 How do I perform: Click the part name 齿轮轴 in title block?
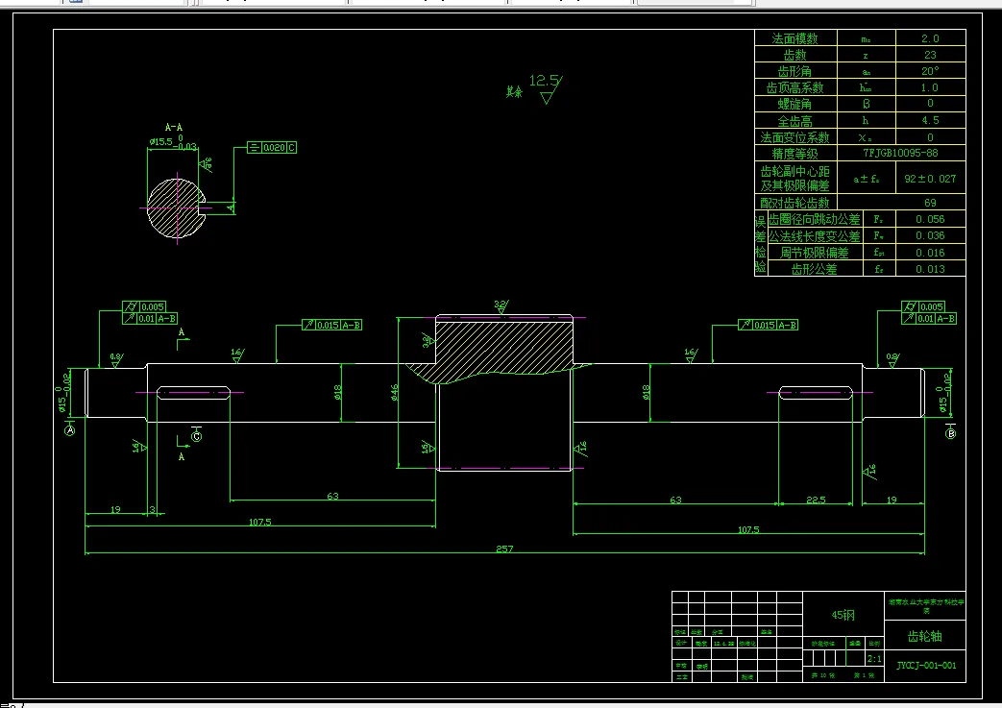pyautogui.click(x=925, y=637)
